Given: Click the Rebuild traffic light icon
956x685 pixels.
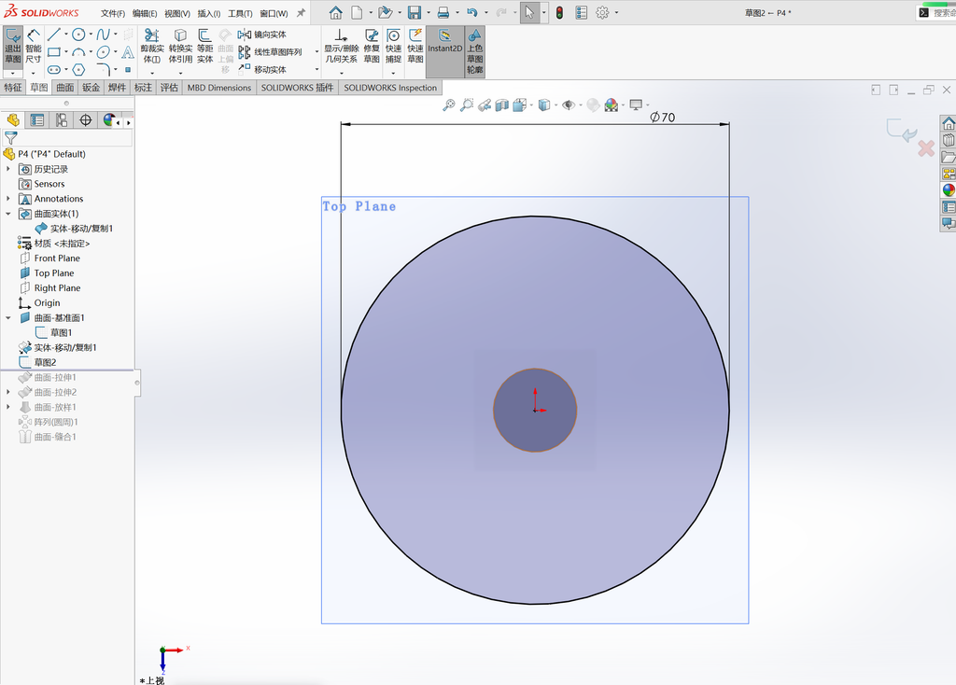Looking at the screenshot, I should 559,12.
